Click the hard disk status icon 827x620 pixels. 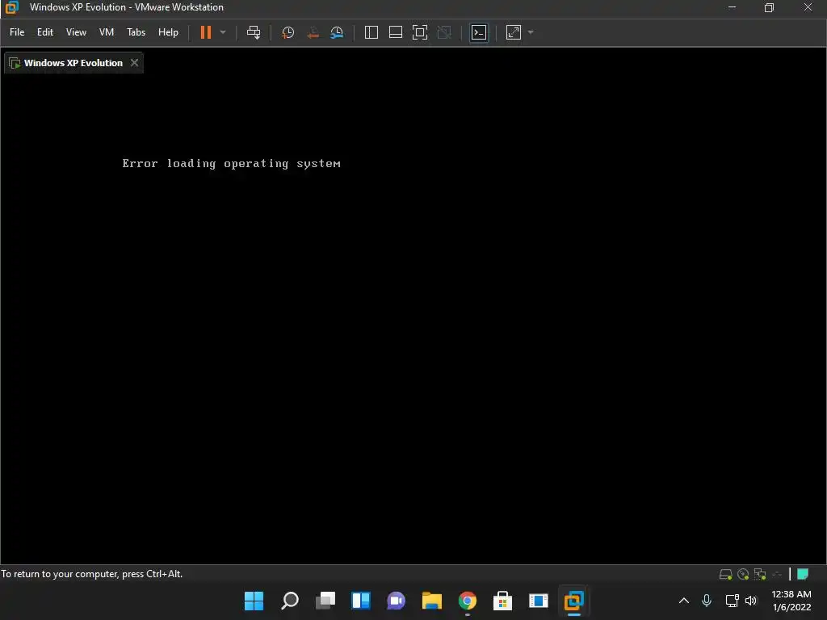[x=726, y=574]
